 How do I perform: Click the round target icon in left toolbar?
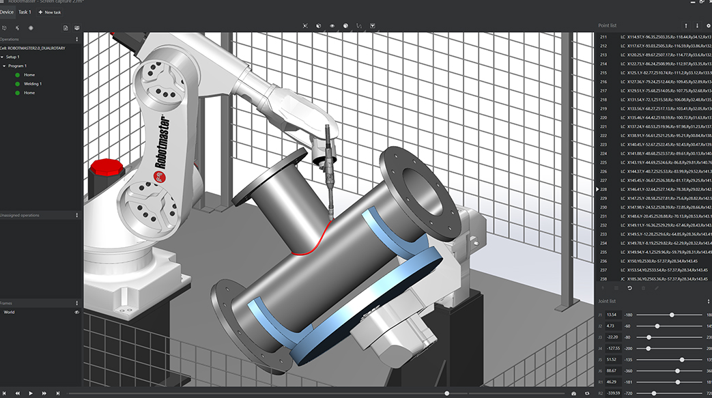pyautogui.click(x=31, y=28)
